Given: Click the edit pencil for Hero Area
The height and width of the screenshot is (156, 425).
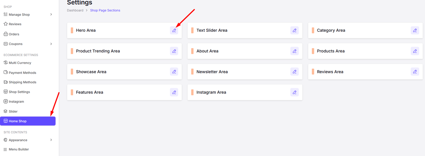Looking at the screenshot, I should 174,30.
